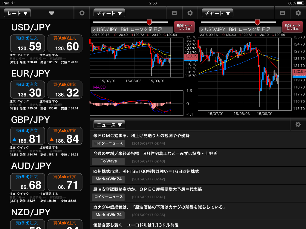Tap 注文確認 する under AUD/JPY
Image resolution: width=306 pixels, height=229 pixels.
click(x=49, y=194)
